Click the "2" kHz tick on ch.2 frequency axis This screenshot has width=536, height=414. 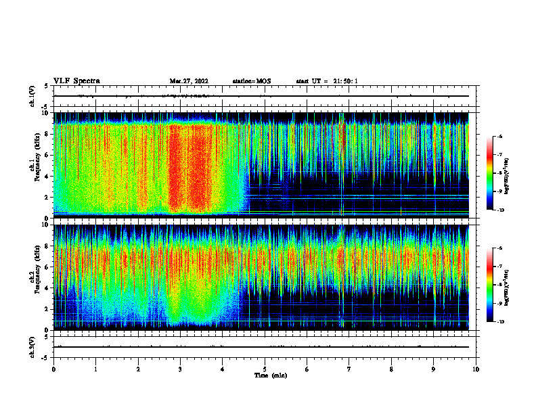pyautogui.click(x=47, y=309)
